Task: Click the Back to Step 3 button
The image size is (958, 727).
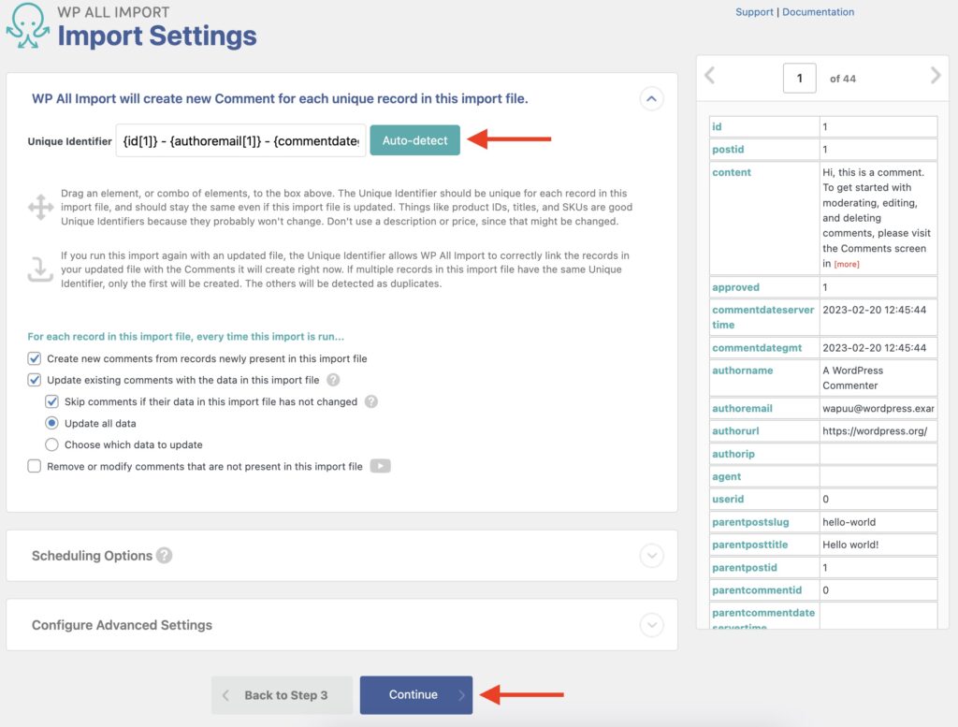Action: coord(282,695)
